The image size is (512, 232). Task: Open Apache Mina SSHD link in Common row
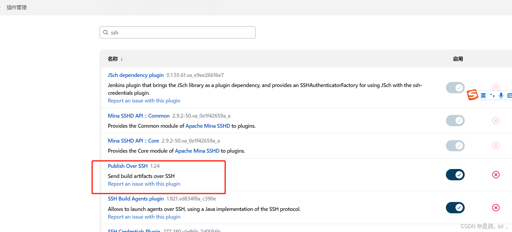point(208,126)
